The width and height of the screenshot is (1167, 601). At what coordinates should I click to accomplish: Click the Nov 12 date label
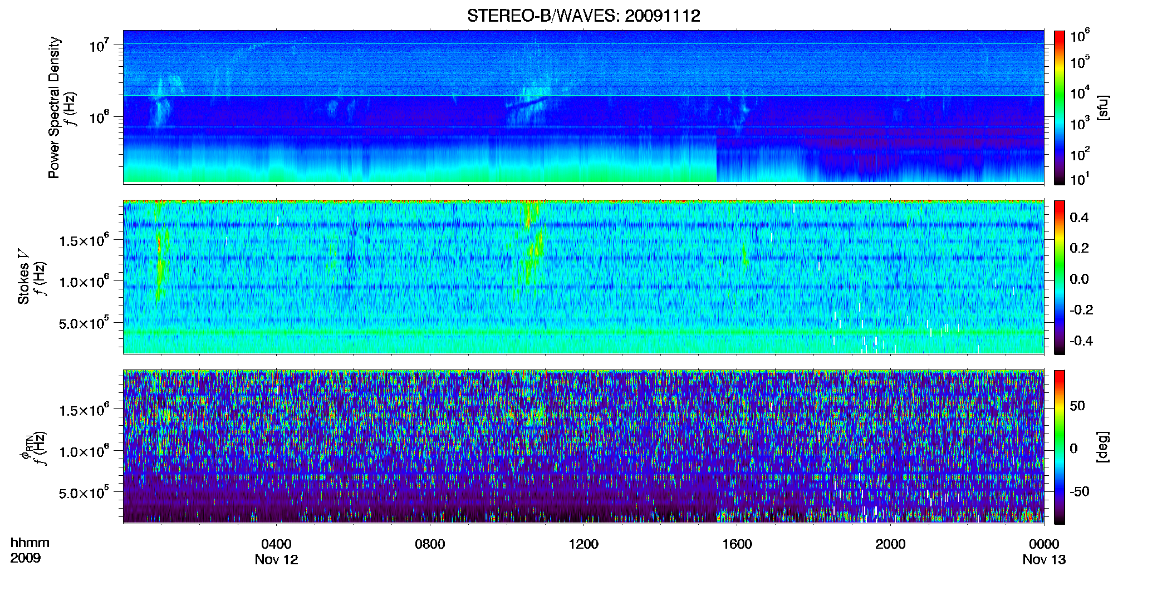[x=276, y=559]
